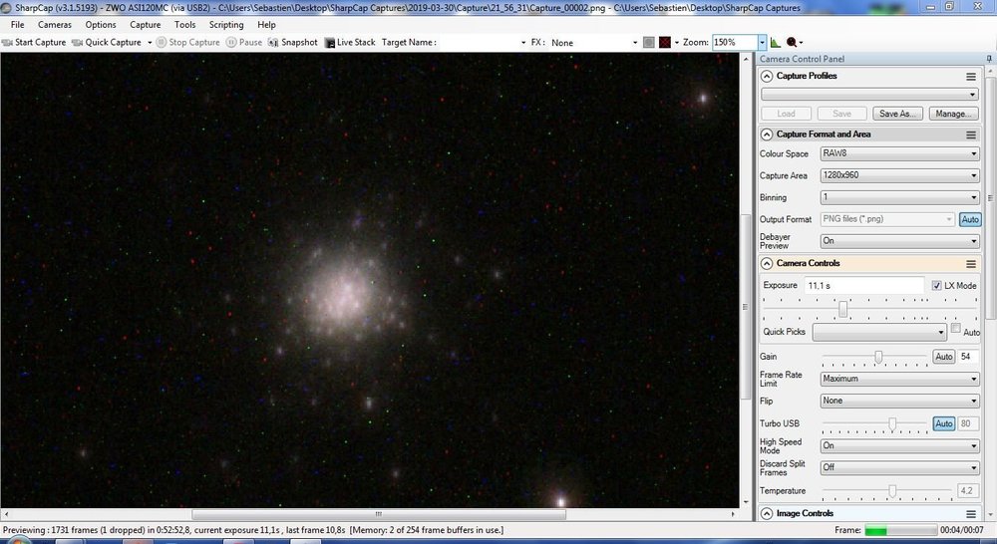
Task: Open the Camera Controls section menu icon
Action: [971, 264]
